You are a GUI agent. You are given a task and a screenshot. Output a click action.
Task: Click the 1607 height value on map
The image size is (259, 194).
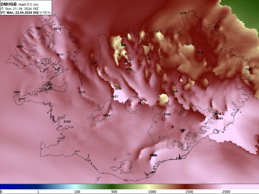[216, 27]
